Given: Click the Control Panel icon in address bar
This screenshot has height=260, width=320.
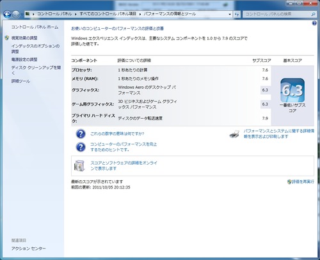Looking at the screenshot, I should pyautogui.click(x=28, y=14).
